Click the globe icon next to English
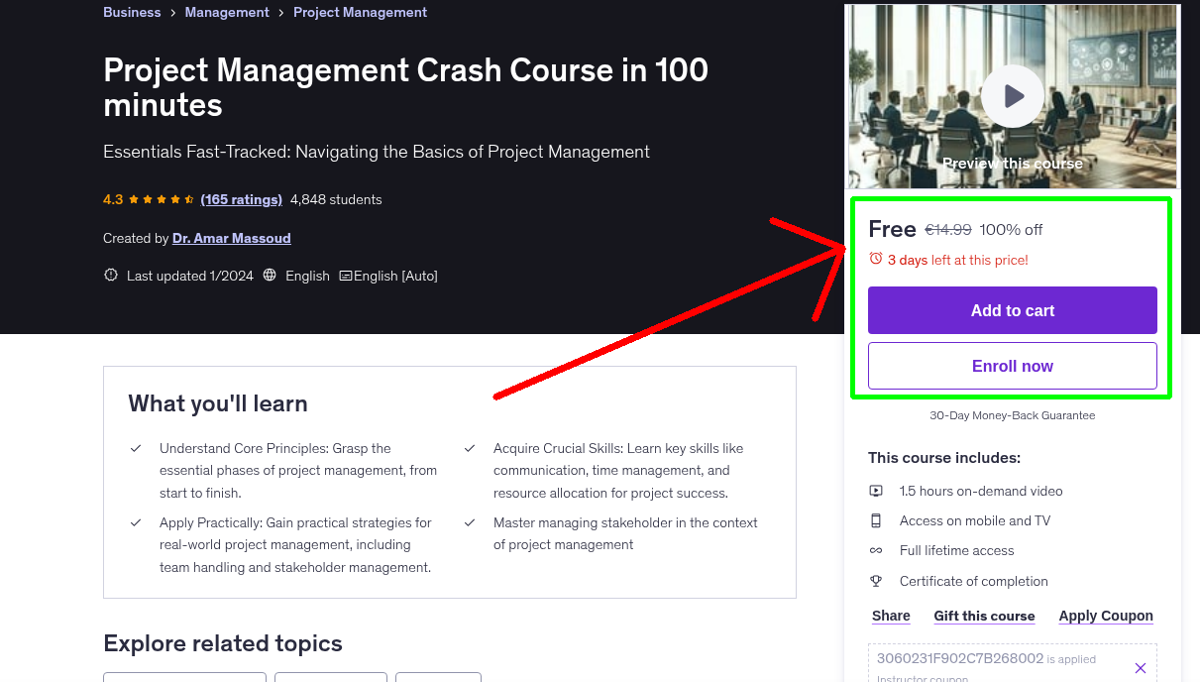1200x682 pixels. tap(269, 275)
